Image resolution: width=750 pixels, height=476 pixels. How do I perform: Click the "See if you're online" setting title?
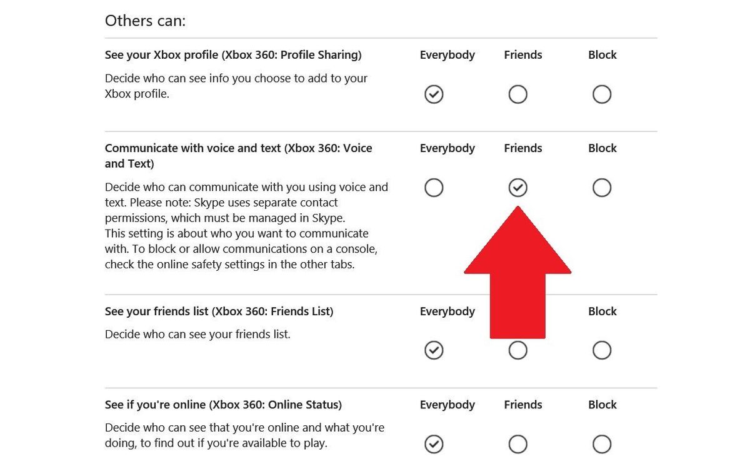coord(223,405)
